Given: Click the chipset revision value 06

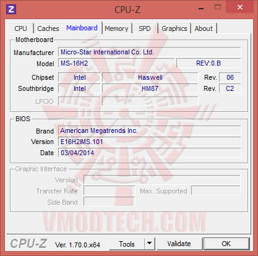Looking at the screenshot, I should [x=230, y=77].
